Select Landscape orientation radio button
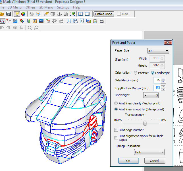Image resolution: width=183 pixels, height=171 pixels. pyautogui.click(x=152, y=73)
